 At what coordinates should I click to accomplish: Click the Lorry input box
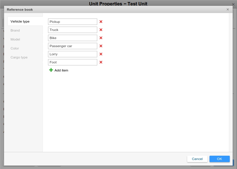tap(72, 54)
